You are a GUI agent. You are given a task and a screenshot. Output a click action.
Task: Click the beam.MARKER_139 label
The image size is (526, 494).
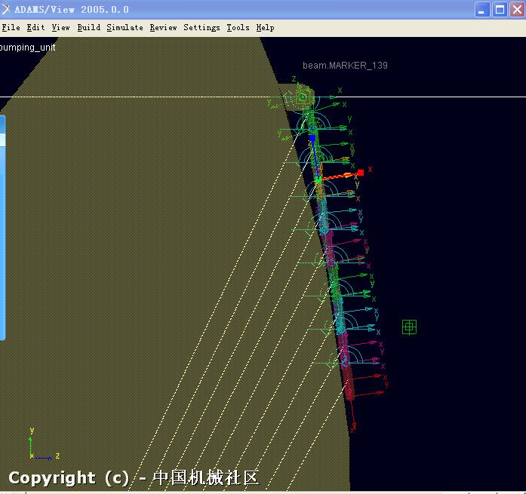(345, 66)
